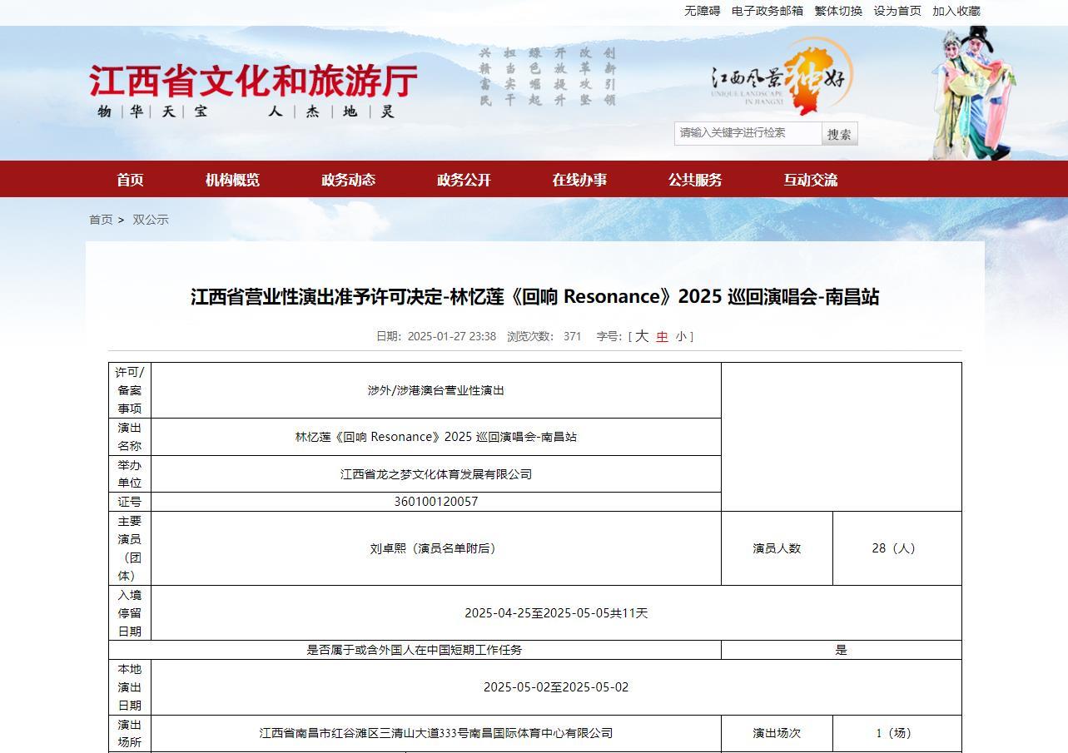Click 设为首页 link
The height and width of the screenshot is (753, 1068).
pos(897,11)
